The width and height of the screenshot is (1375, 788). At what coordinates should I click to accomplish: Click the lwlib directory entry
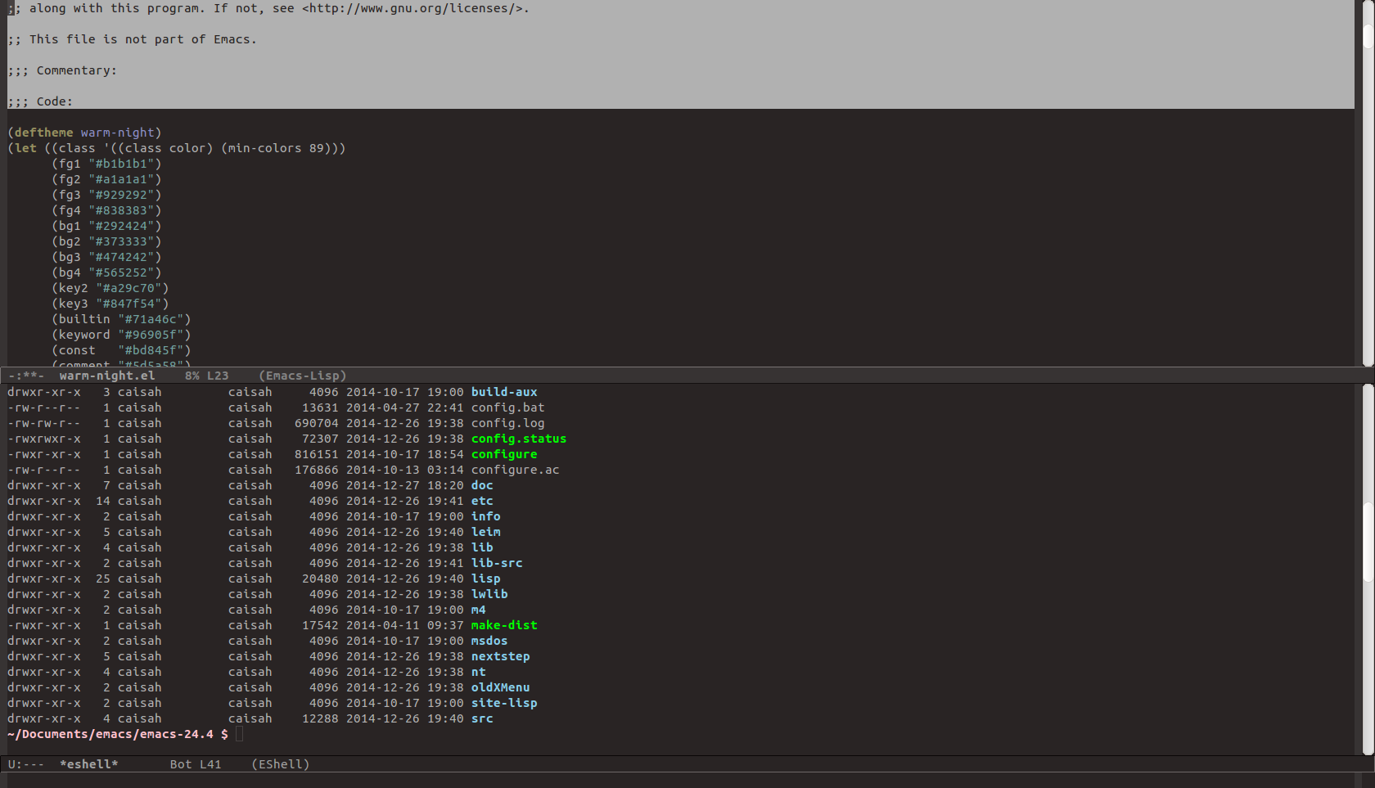point(489,594)
